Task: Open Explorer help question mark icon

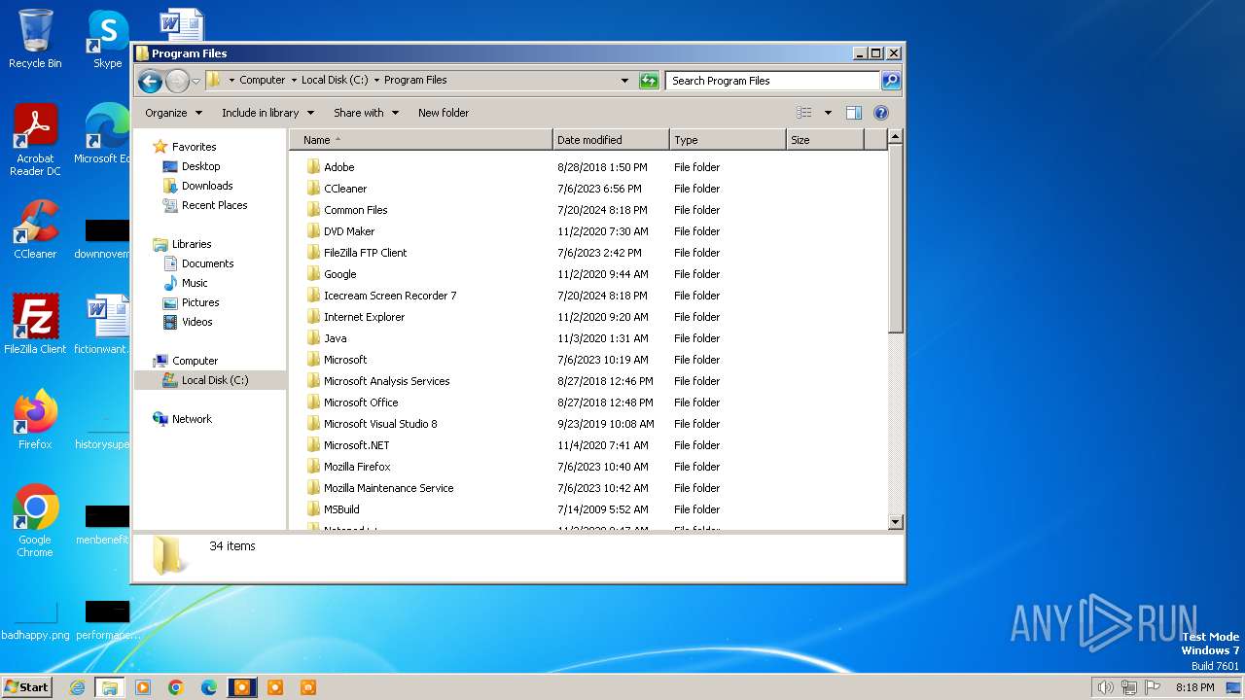Action: pyautogui.click(x=881, y=113)
